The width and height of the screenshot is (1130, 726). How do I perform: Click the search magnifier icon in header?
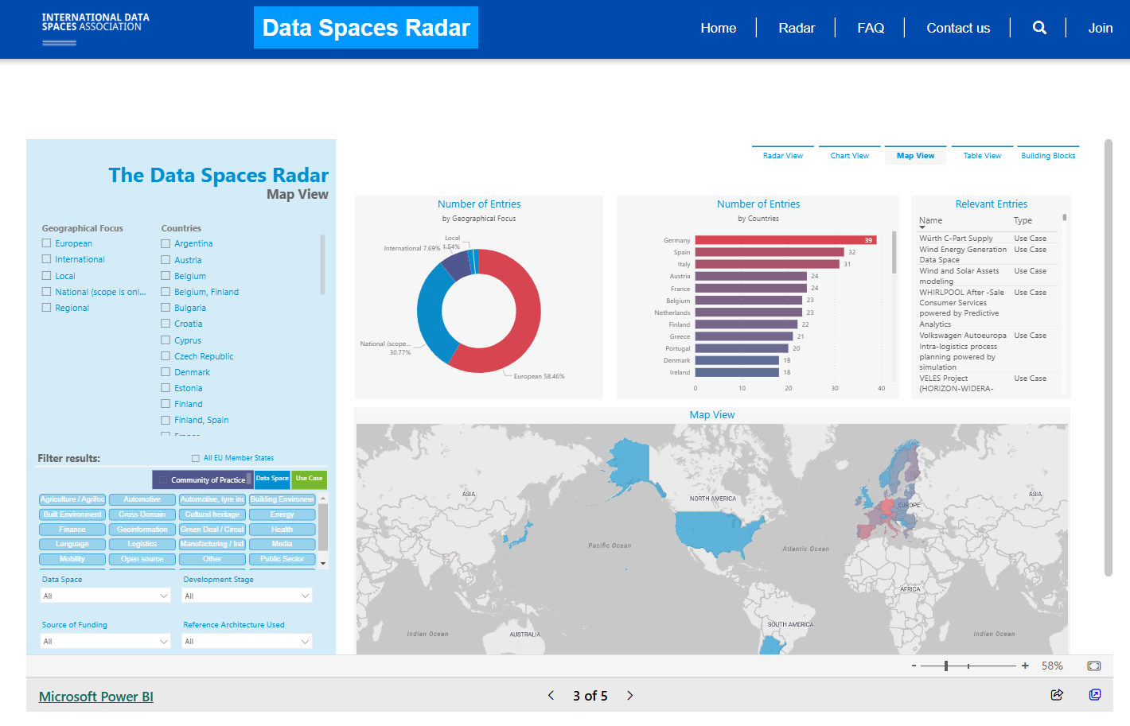point(1039,28)
